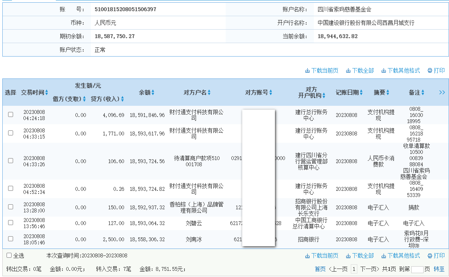Click the 选择 column header

pos(11,92)
